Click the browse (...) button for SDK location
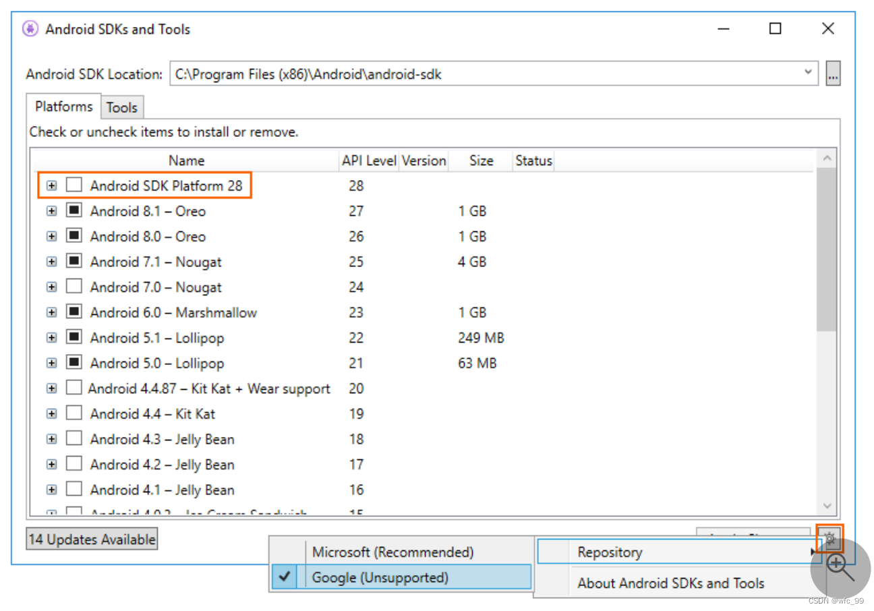 [834, 74]
